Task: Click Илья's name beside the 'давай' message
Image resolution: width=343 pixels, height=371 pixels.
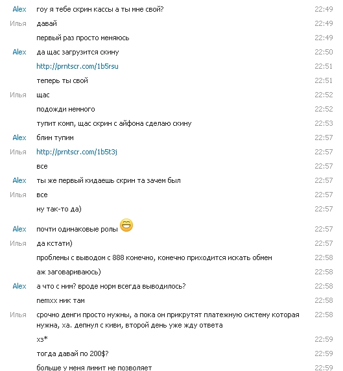Action: coord(18,23)
